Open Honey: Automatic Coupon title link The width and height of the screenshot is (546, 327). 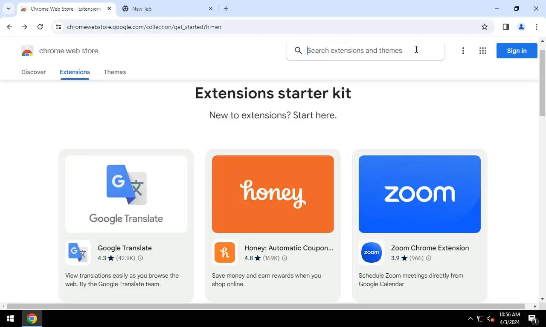pos(289,248)
